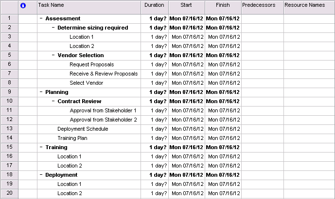This screenshot has height=199, width=335.
Task: Click the Indicators column info icon
Action: [23, 5]
